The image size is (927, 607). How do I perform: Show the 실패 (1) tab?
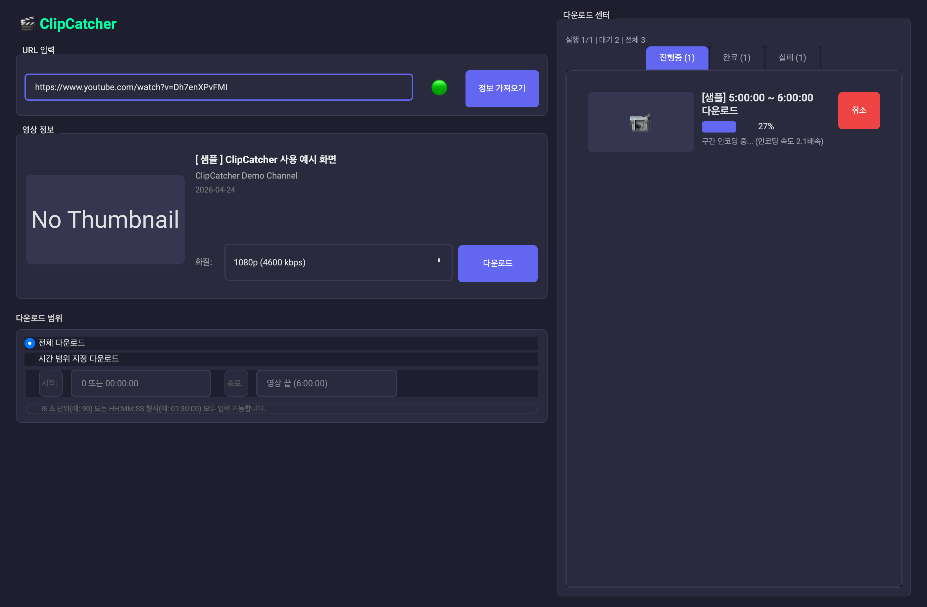click(792, 58)
